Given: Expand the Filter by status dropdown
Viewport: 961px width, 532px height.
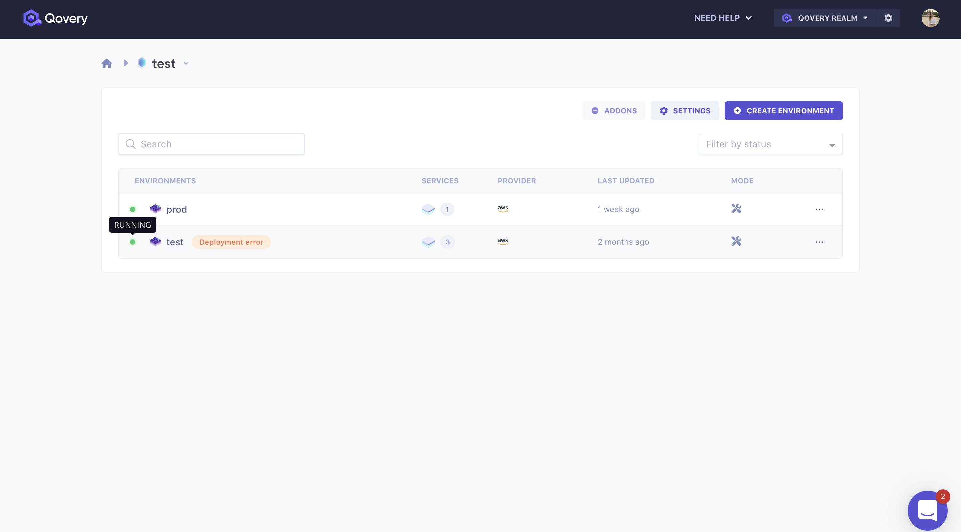Looking at the screenshot, I should coord(770,144).
